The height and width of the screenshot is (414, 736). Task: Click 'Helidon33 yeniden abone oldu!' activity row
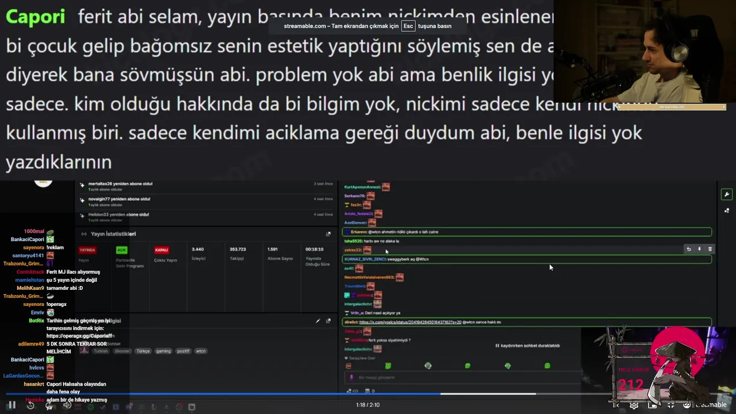tap(207, 217)
